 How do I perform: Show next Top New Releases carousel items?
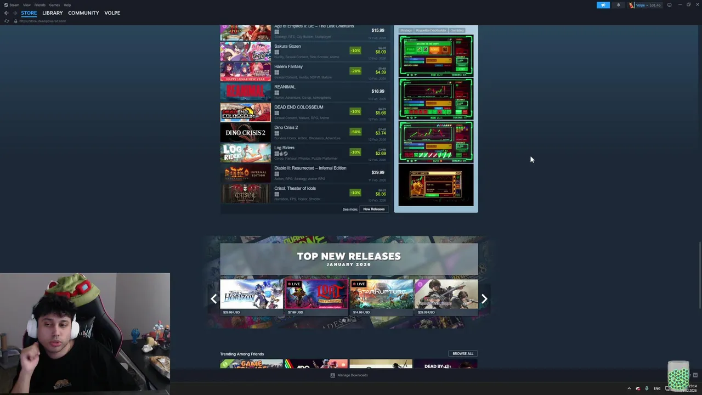484,299
